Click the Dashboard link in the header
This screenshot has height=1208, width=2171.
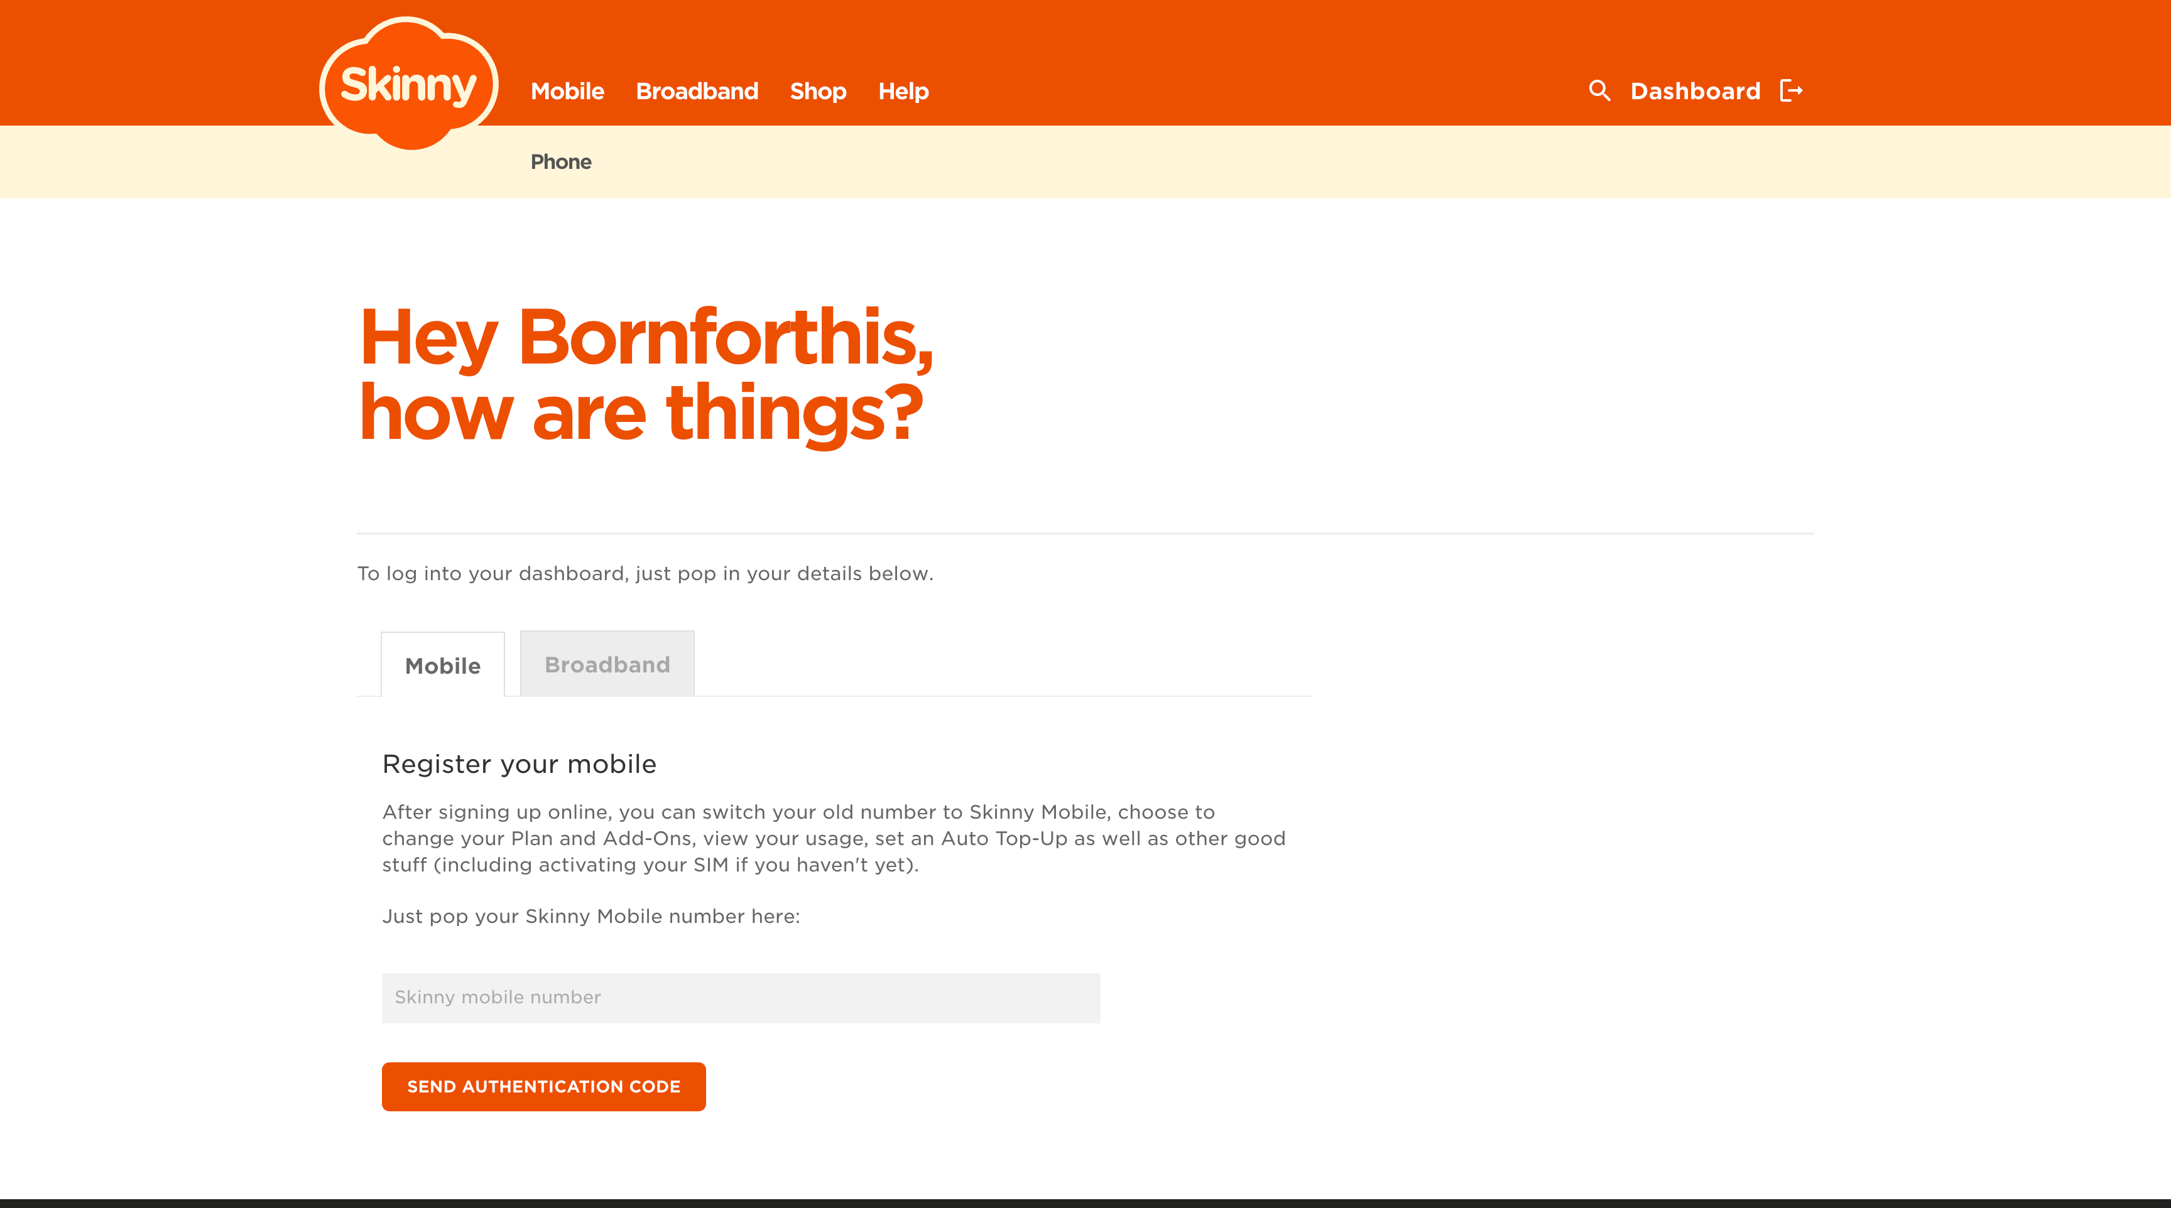tap(1695, 91)
